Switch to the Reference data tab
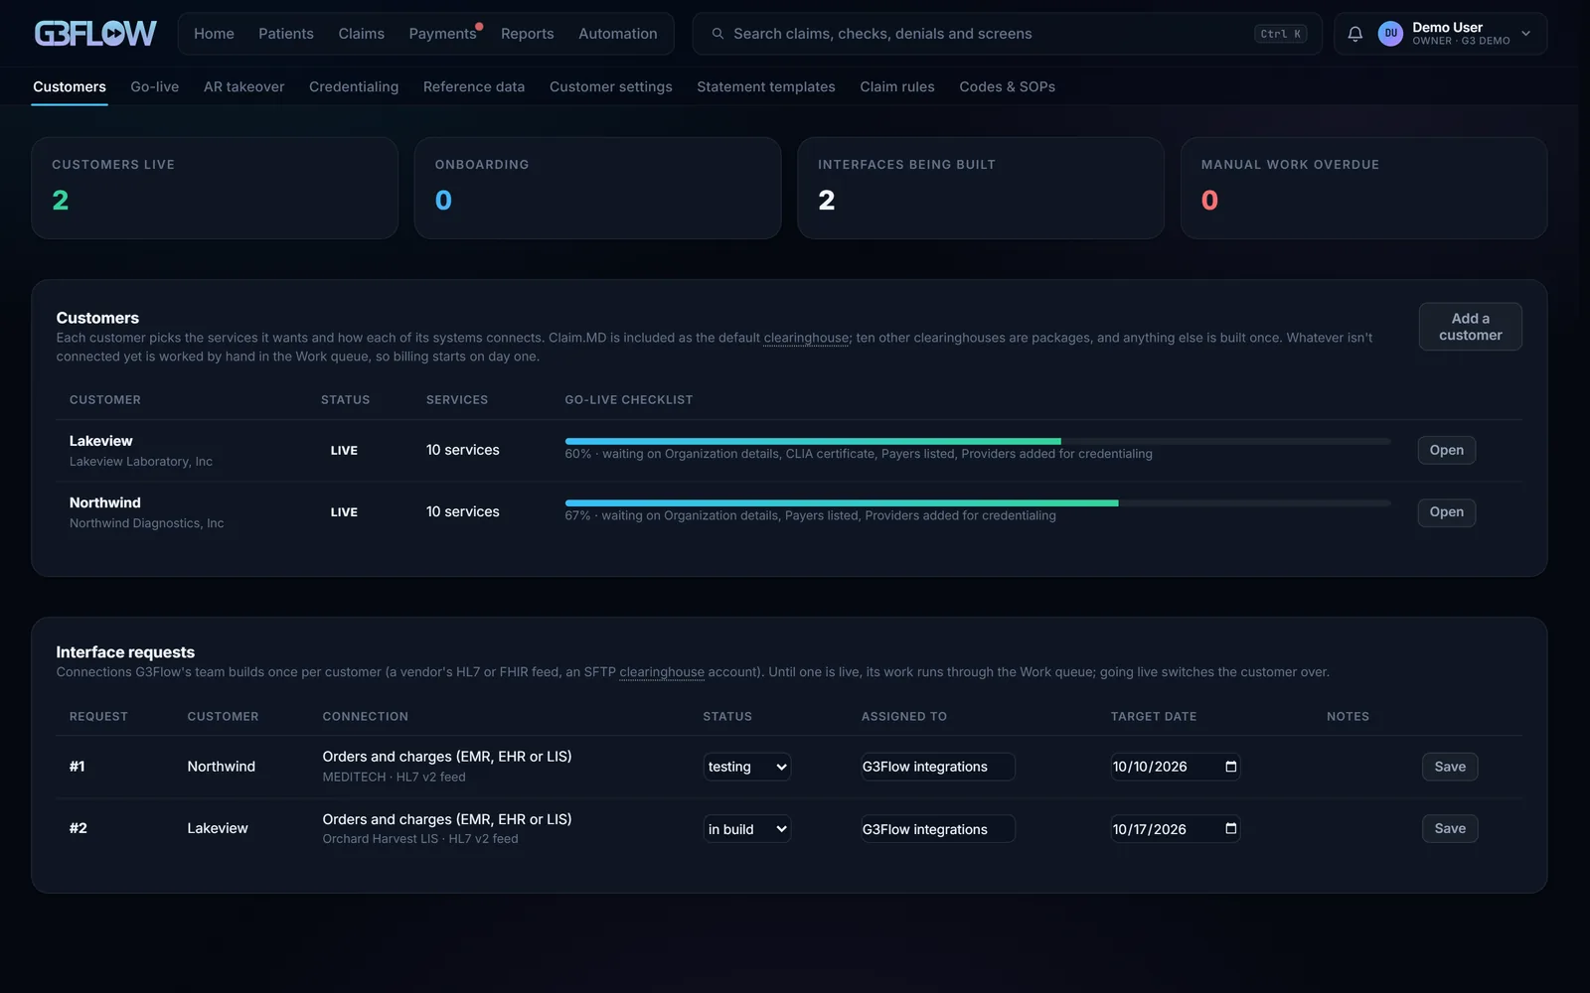1590x993 pixels. [474, 86]
